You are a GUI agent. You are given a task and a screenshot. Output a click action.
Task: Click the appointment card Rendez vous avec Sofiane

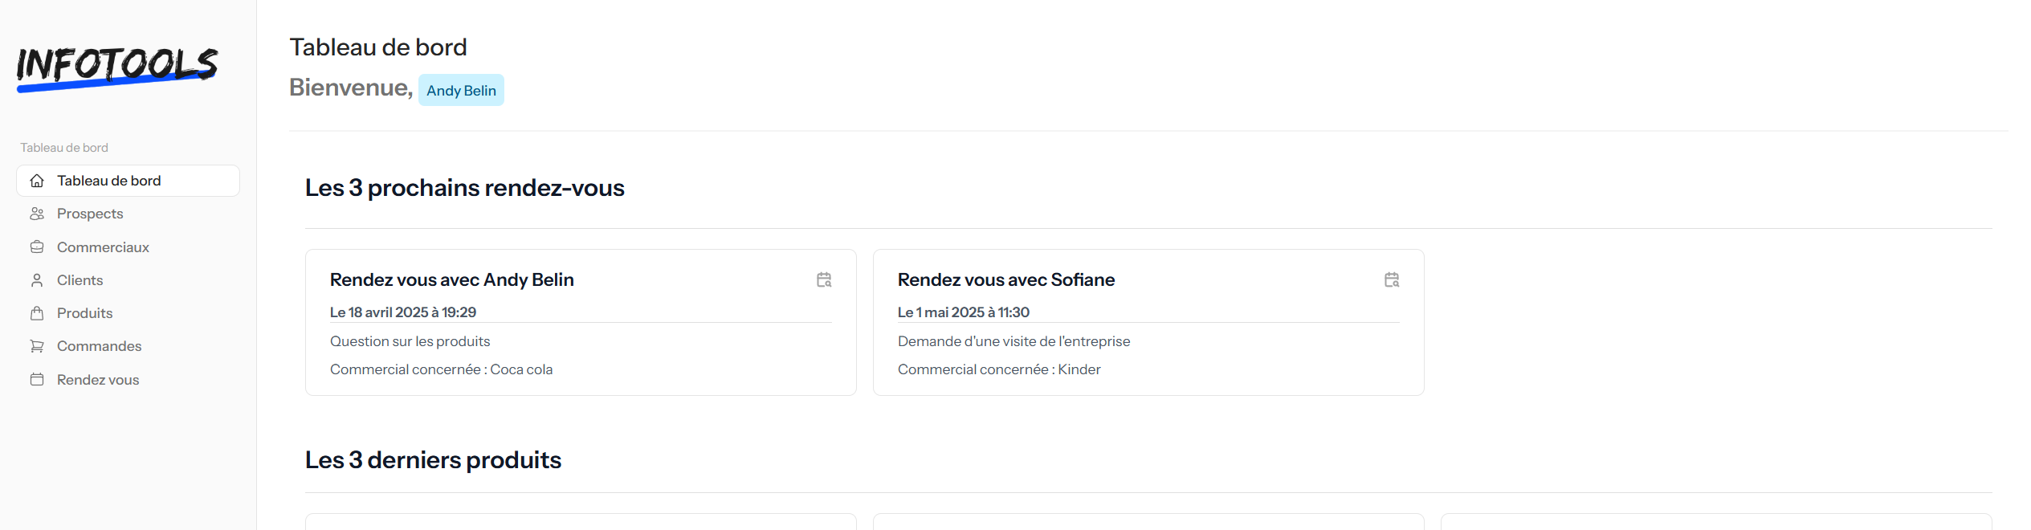(x=1148, y=322)
